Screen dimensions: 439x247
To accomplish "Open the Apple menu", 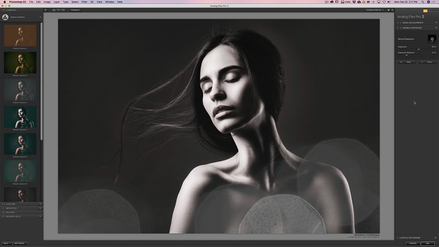I will pos(4,2).
